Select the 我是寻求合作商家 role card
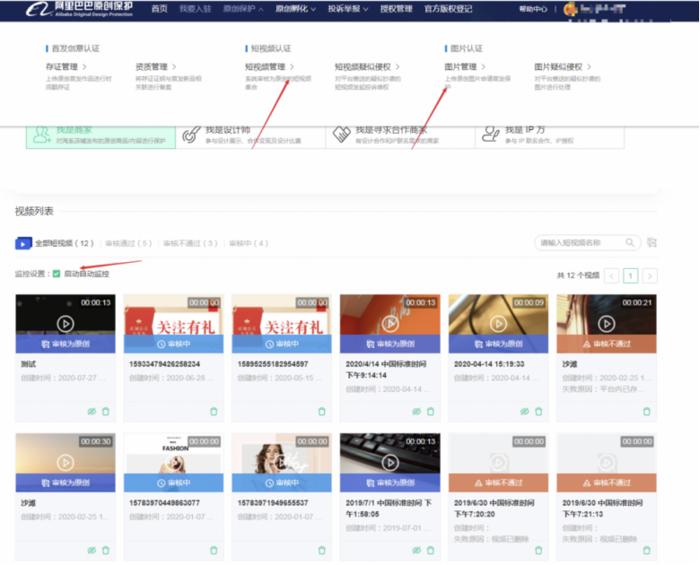The height and width of the screenshot is (565, 700). (x=400, y=135)
